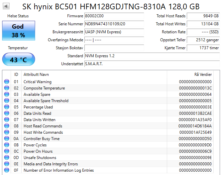Image resolution: width=222 pixels, height=175 pixels.
Task: Click the blue status orb for Critical Warning
Action: pyautogui.click(x=7, y=82)
